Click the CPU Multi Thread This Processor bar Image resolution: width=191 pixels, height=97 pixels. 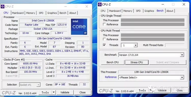(x=153, y=35)
